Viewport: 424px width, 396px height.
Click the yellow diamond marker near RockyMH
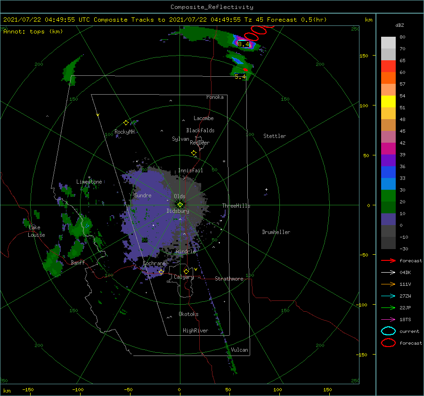[x=126, y=123]
